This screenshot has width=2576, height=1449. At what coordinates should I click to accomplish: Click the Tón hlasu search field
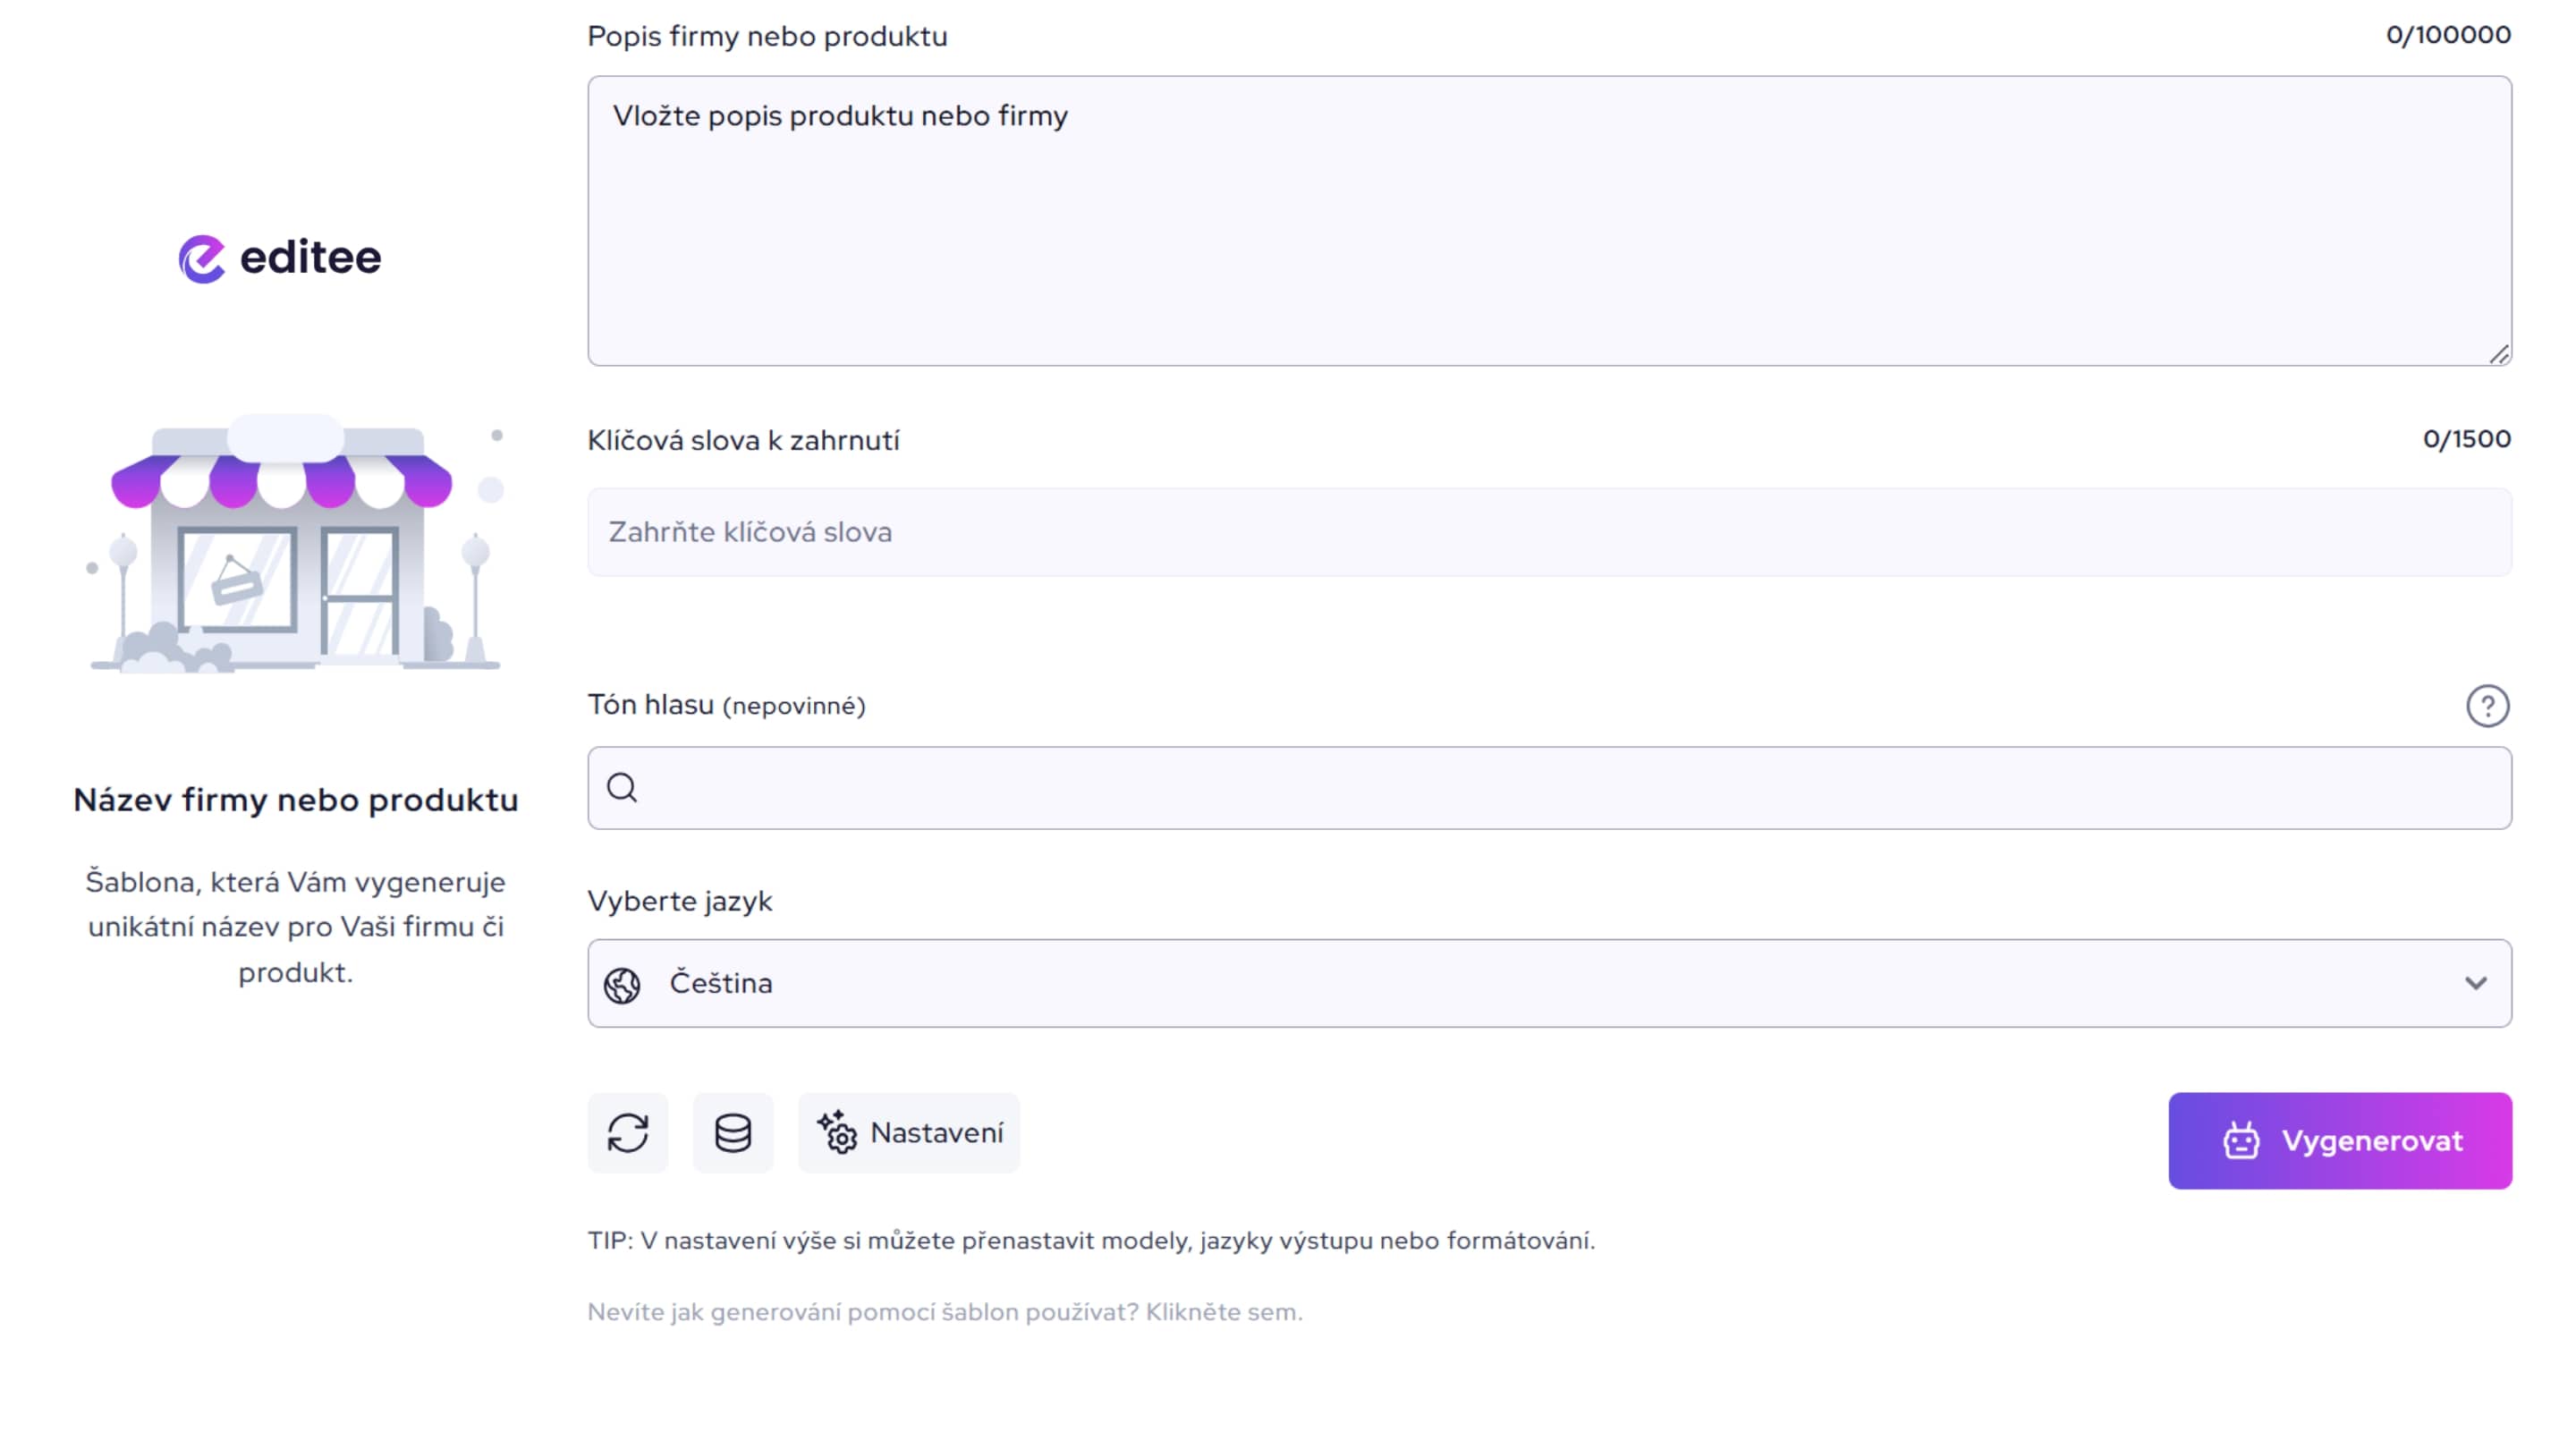(1568, 788)
